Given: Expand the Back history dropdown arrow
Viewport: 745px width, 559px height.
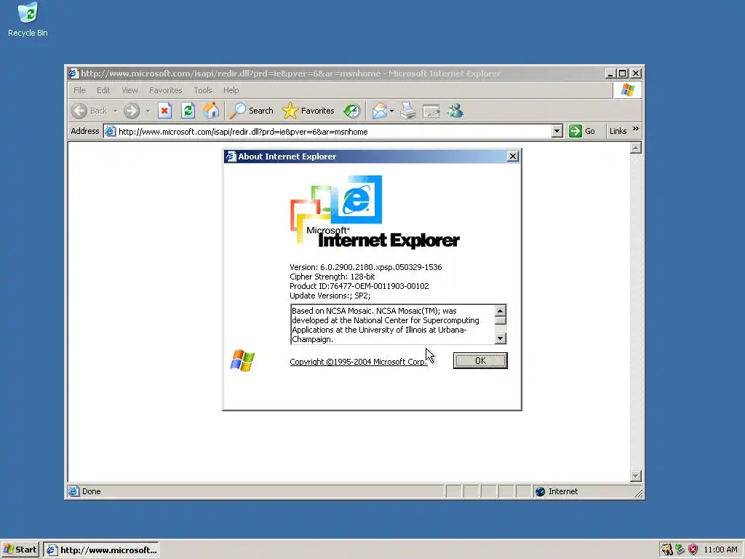Looking at the screenshot, I should pos(115,111).
